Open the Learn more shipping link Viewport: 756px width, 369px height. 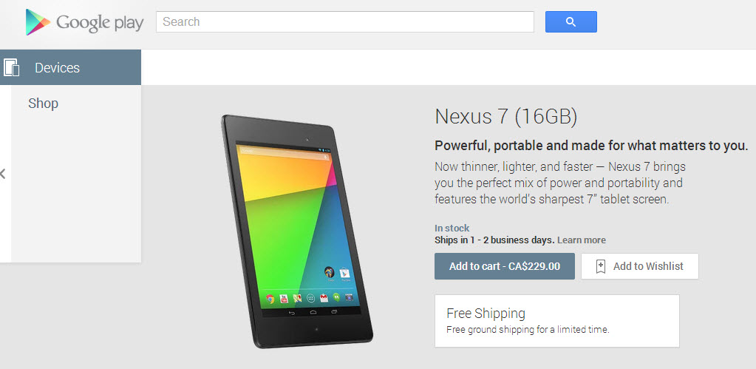pyautogui.click(x=582, y=240)
